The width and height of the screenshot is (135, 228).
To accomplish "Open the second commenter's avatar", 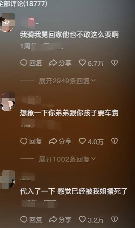I will pyautogui.click(x=8, y=101).
